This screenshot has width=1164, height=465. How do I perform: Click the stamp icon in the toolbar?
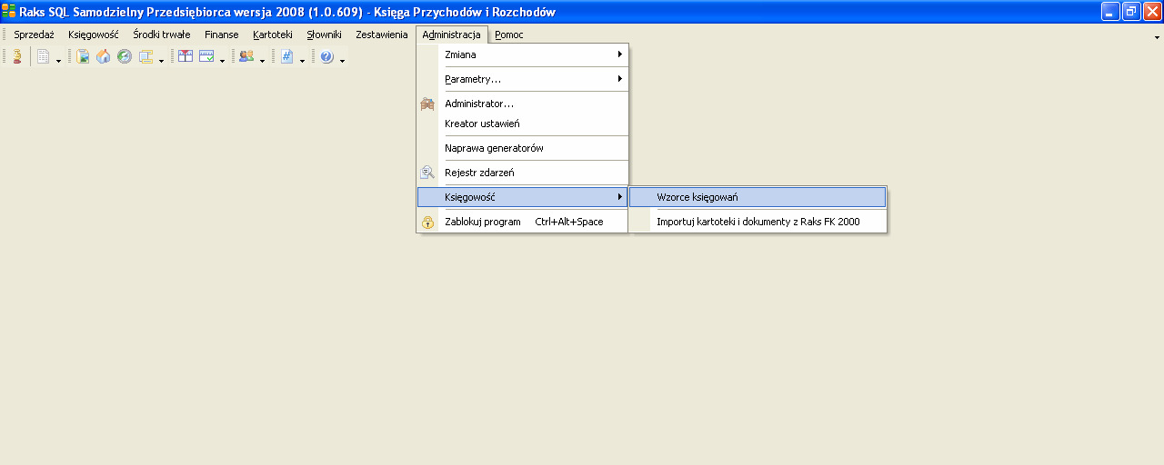pyautogui.click(x=17, y=56)
